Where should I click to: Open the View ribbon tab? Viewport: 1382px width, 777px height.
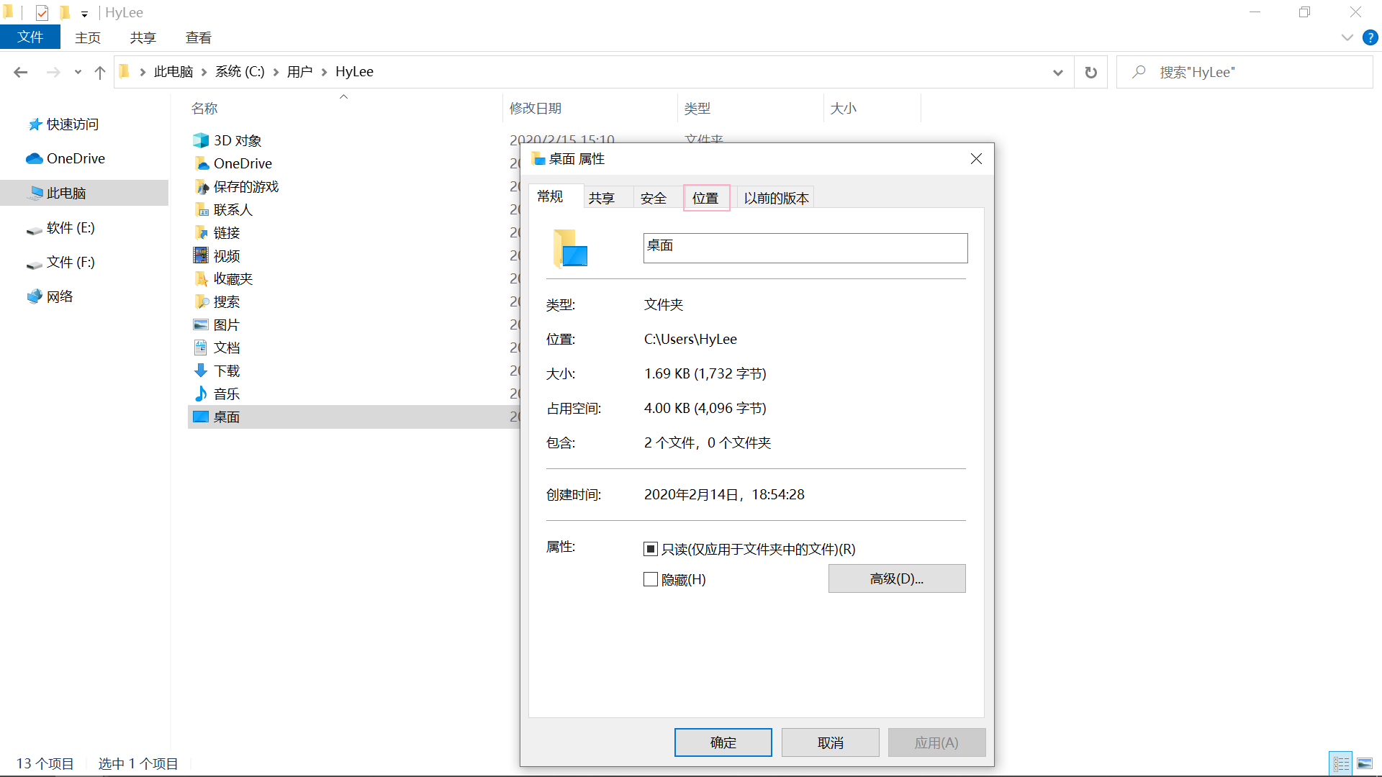198,37
